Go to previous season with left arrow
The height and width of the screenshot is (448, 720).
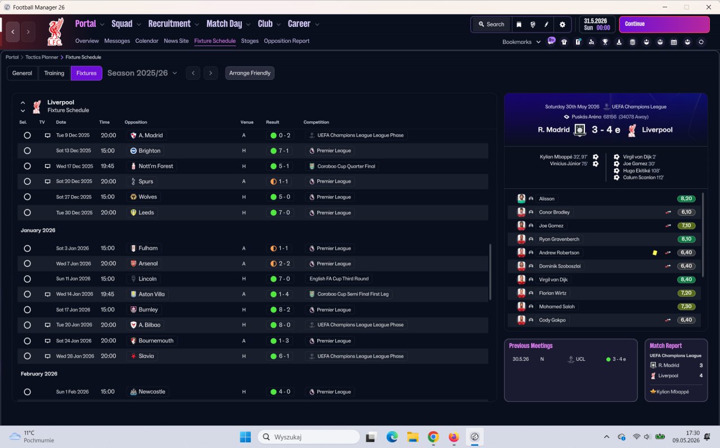[x=193, y=73]
